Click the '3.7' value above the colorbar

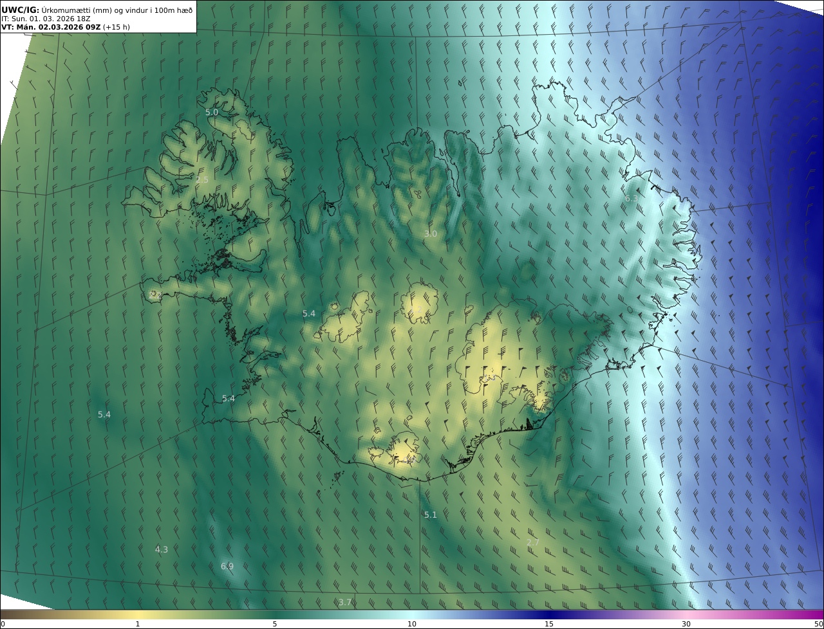tap(345, 602)
